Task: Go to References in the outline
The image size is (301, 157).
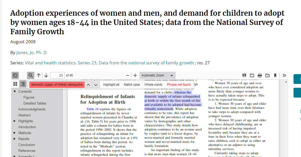Action: click(x=27, y=151)
